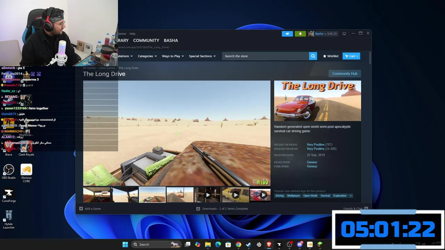
Task: Open Steam notifications bell
Action: pos(300,34)
